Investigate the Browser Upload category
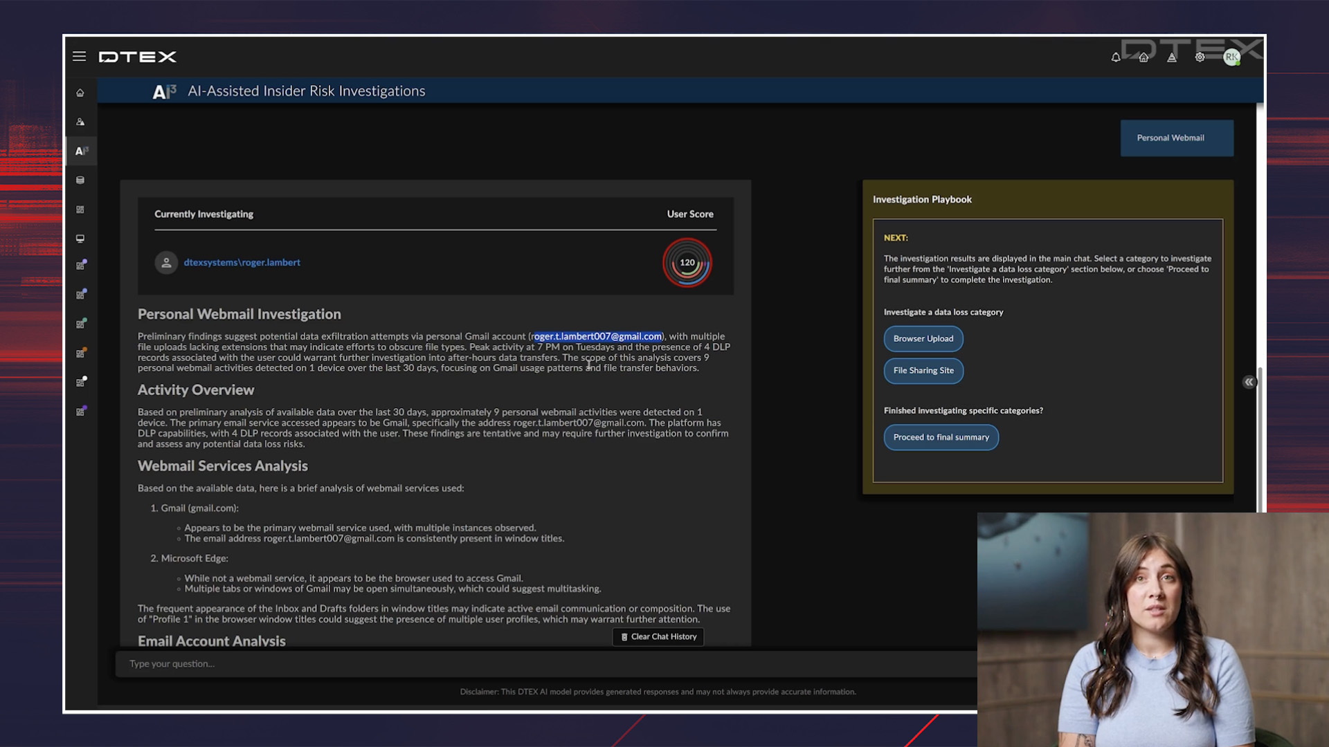 (923, 339)
